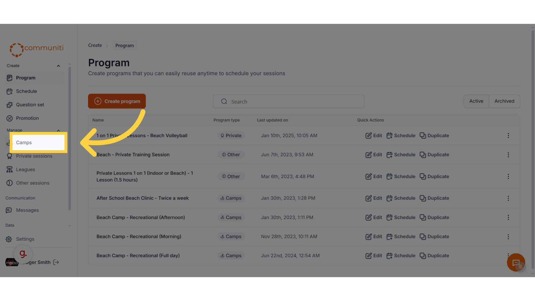Viewport: 535px width, 301px height.
Task: Collapse the Create section chevron
Action: point(59,66)
